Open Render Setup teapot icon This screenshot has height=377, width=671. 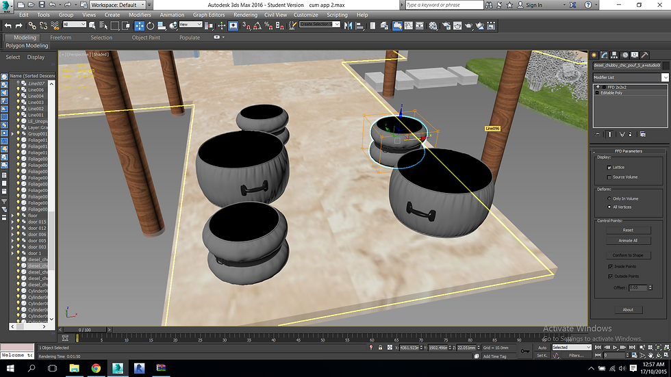coord(446,26)
